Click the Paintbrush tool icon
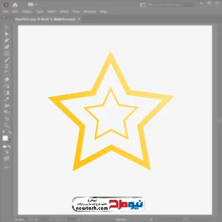Viewport: 222px width, 222px height. (x=7, y=60)
